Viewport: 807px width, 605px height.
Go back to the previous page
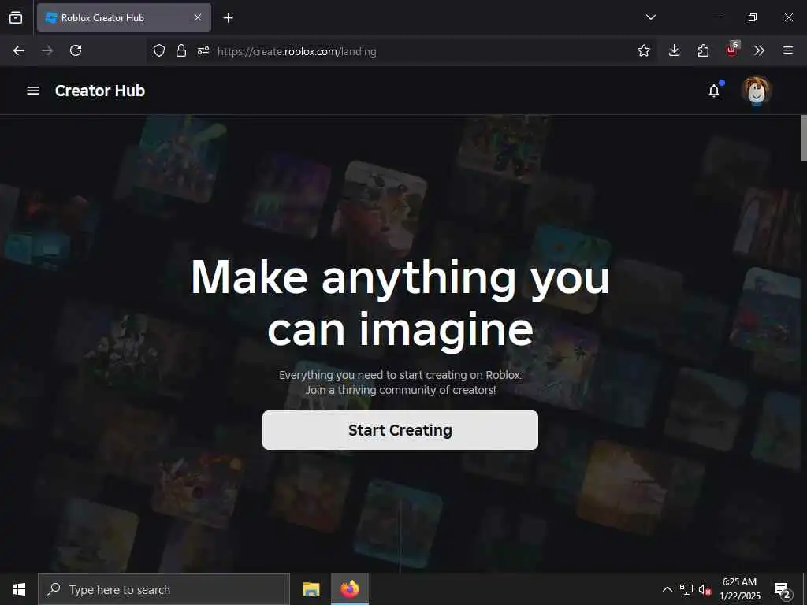coord(19,50)
